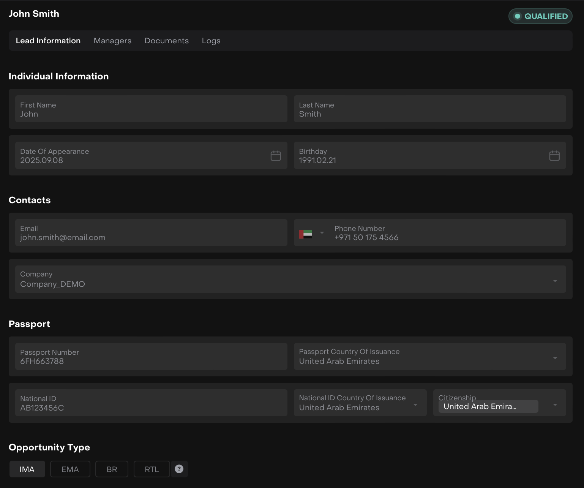Image resolution: width=584 pixels, height=488 pixels.
Task: Open the Citizenship dropdown arrow
Action: tap(555, 405)
